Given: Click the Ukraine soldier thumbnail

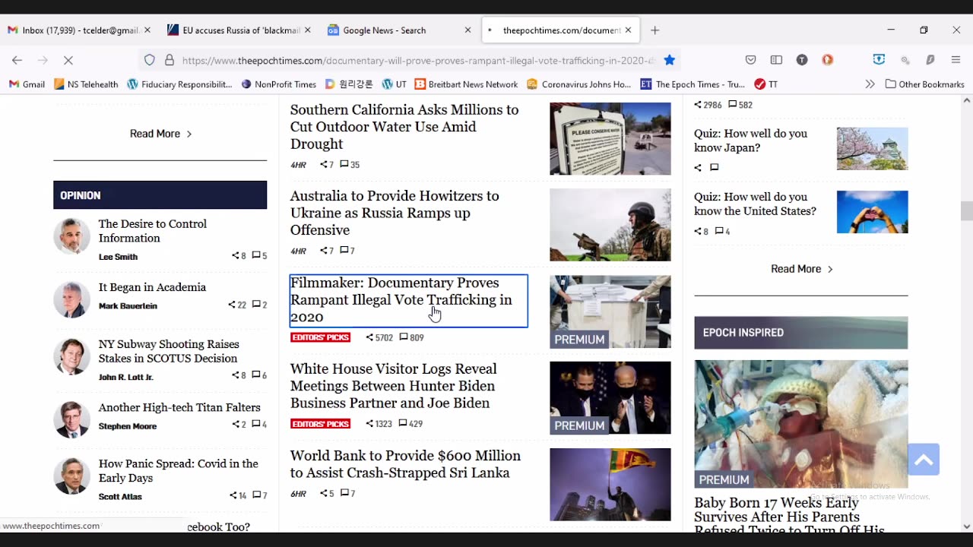Looking at the screenshot, I should point(610,225).
